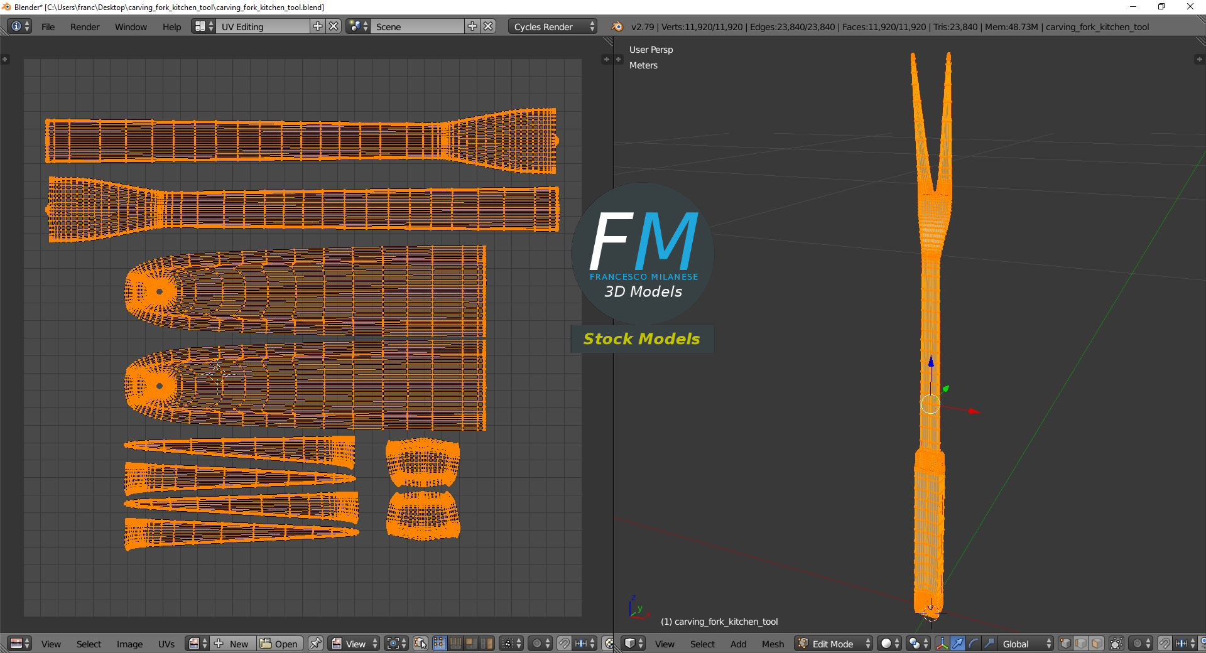Delete the current Scene

click(489, 26)
